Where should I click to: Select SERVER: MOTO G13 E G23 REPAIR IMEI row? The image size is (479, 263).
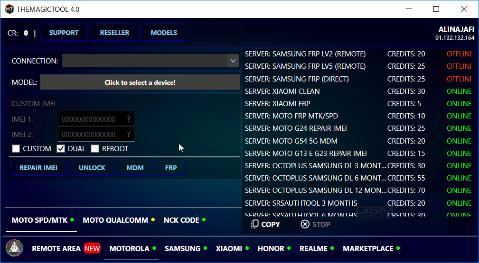click(358, 153)
